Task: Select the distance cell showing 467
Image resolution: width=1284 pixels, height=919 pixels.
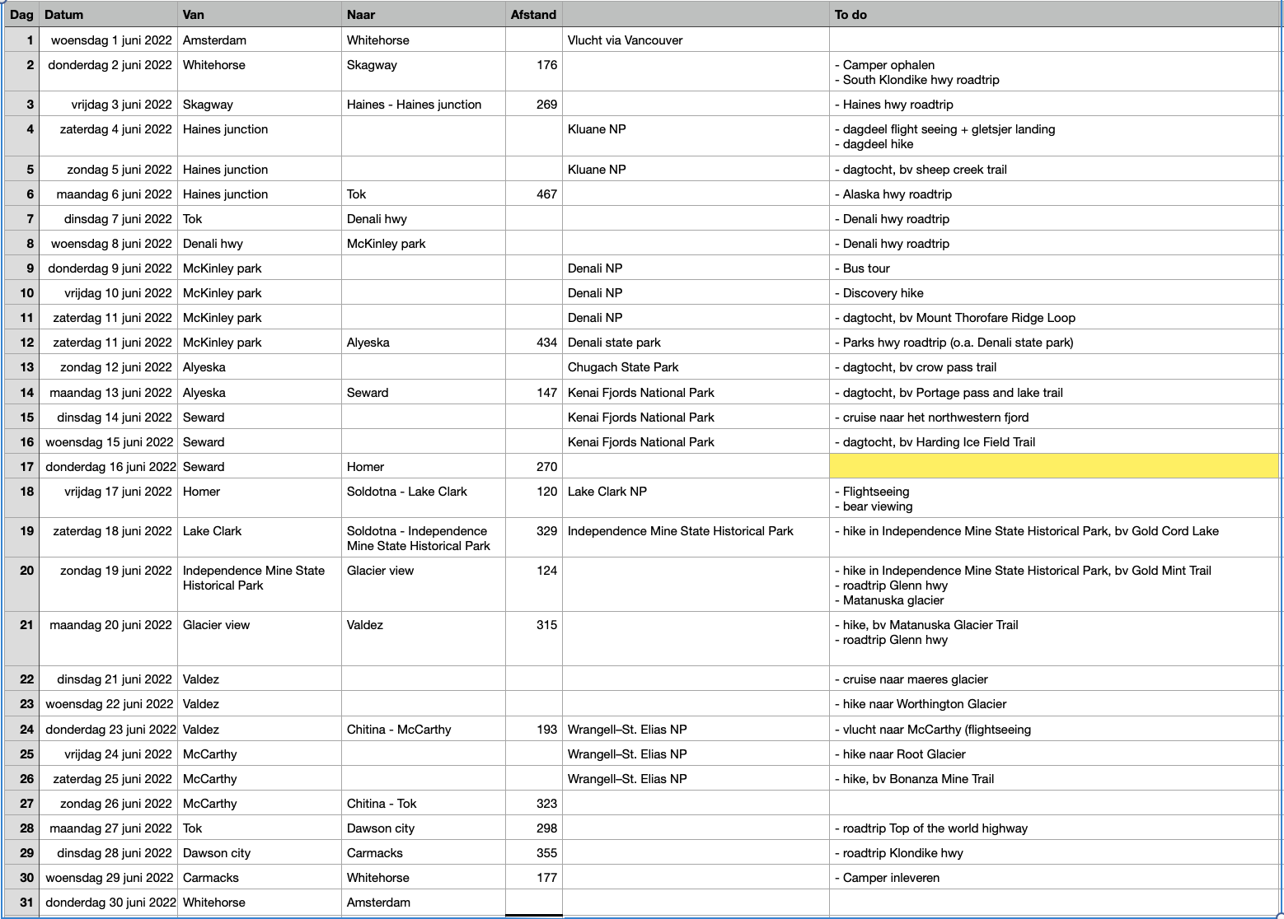Action: (534, 194)
